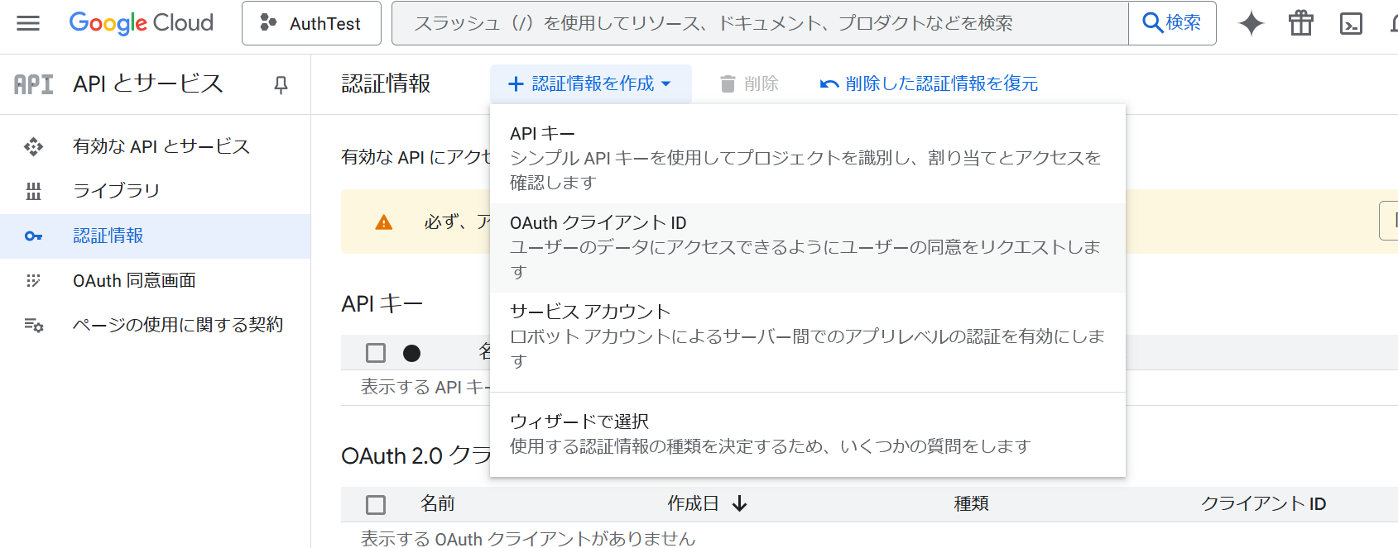Go to ライブラリ page
Image resolution: width=1398 pixels, height=548 pixels.
(116, 191)
